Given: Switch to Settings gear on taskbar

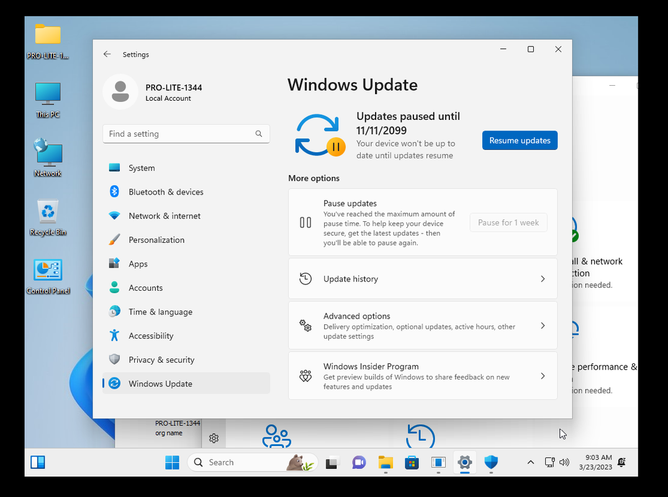Looking at the screenshot, I should pyautogui.click(x=465, y=462).
